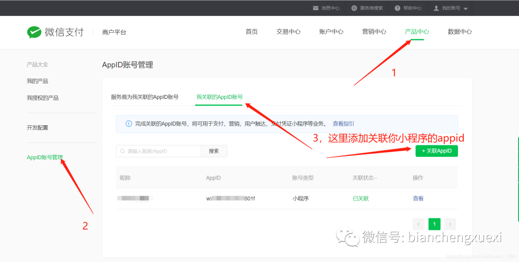Go to previous page arrow
The width and height of the screenshot is (519, 262).
(x=419, y=224)
